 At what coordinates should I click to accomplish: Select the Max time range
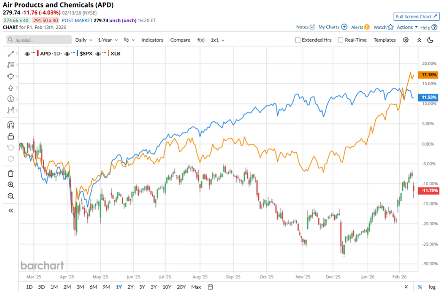coord(196,286)
